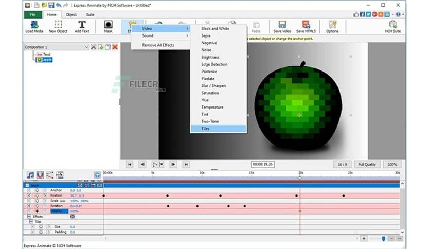Open the File menu tab
430x249 pixels.
[x=33, y=14]
